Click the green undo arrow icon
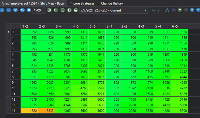This screenshot has height=118, width=200. point(180,10)
